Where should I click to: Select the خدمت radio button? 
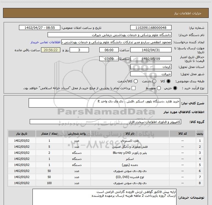click(x=154, y=81)
